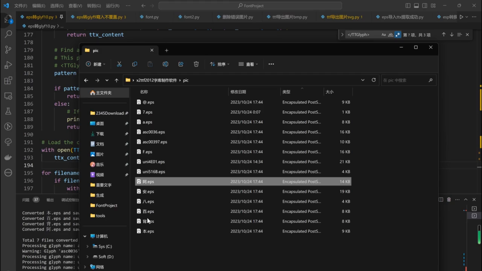Select the uni4E01.eps file
The height and width of the screenshot is (271, 482).
[x=154, y=162]
